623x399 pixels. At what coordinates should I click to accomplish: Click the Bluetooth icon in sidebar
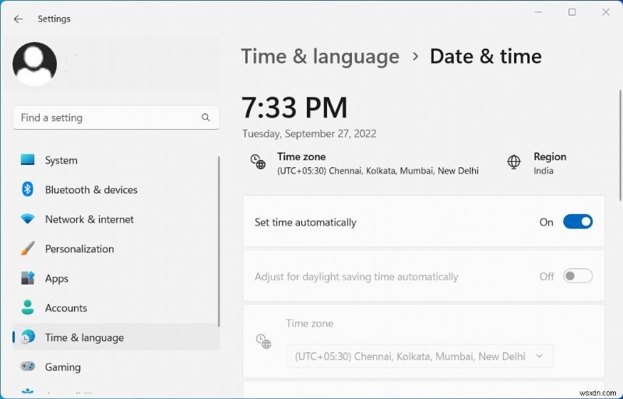(28, 190)
